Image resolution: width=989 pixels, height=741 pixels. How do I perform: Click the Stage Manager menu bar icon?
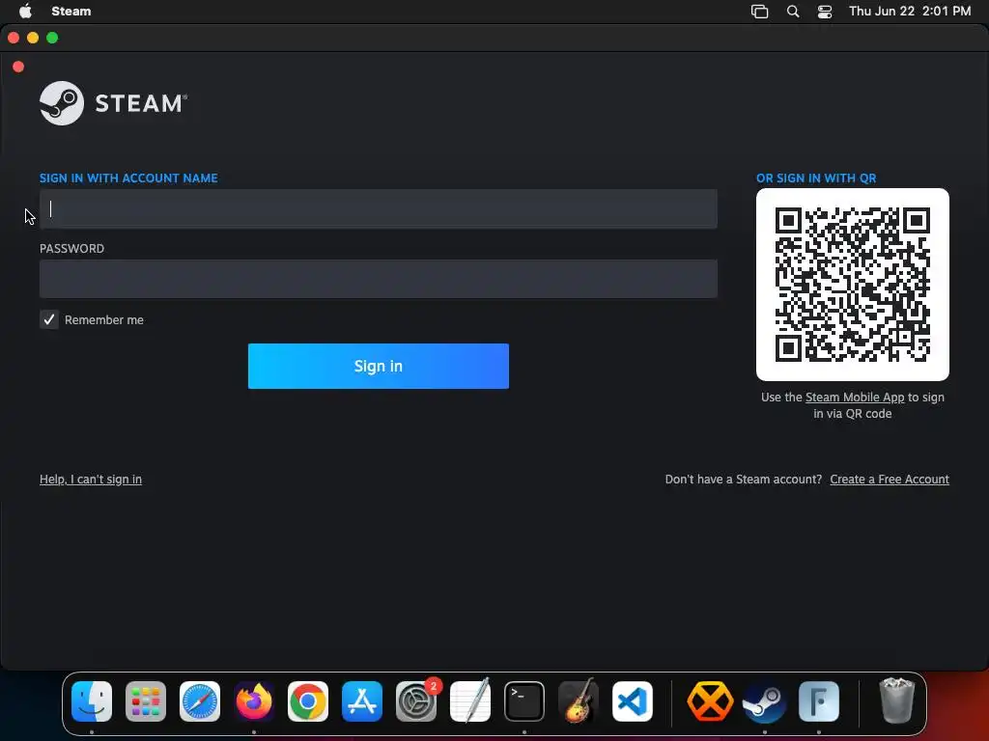coord(759,12)
